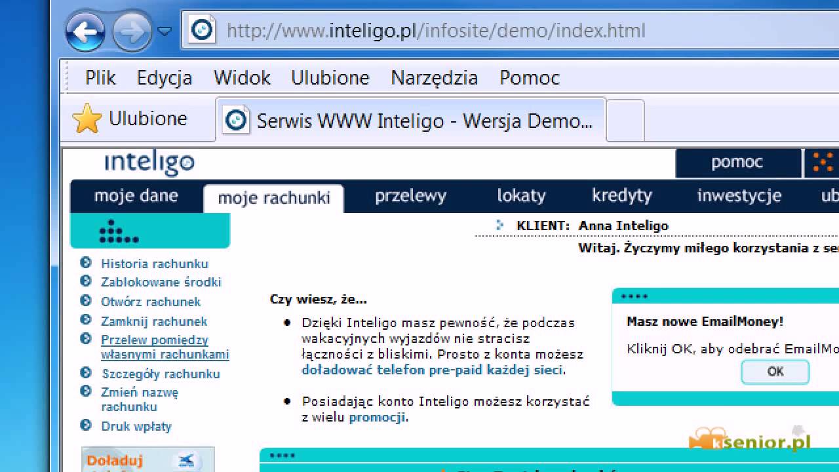Click bullet icon next to Druk wpłaty
The height and width of the screenshot is (472, 839).
[x=85, y=425]
